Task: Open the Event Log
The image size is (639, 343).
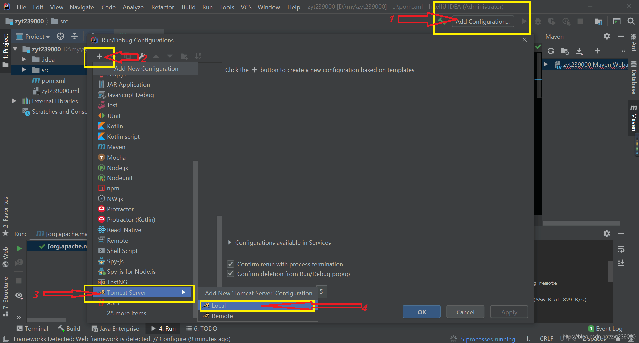Action: [x=605, y=328]
